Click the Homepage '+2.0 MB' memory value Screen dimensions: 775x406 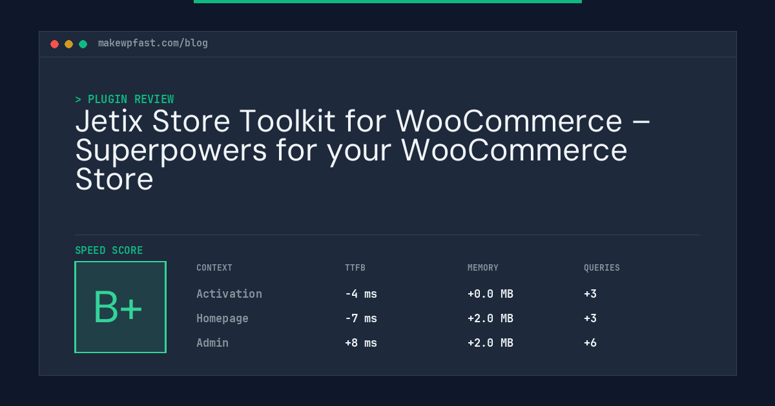click(490, 318)
